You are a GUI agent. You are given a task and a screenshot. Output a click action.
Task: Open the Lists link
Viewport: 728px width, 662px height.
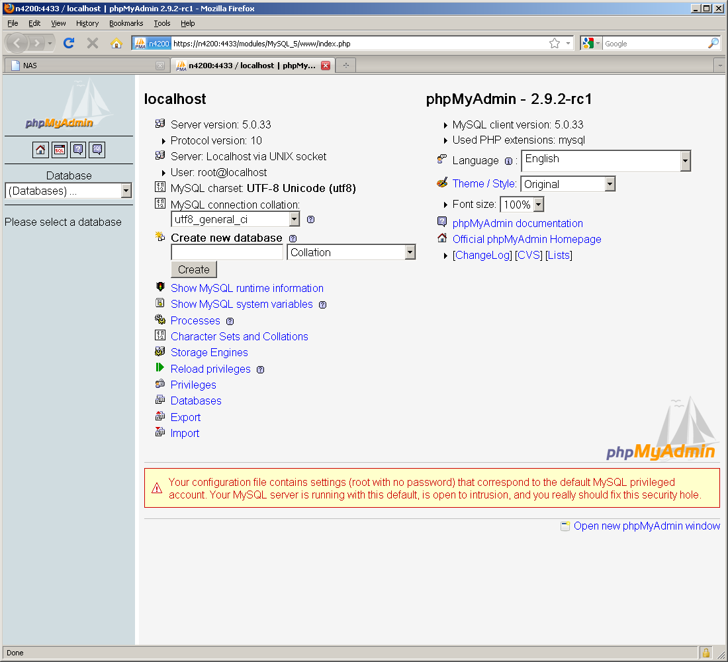click(x=559, y=255)
